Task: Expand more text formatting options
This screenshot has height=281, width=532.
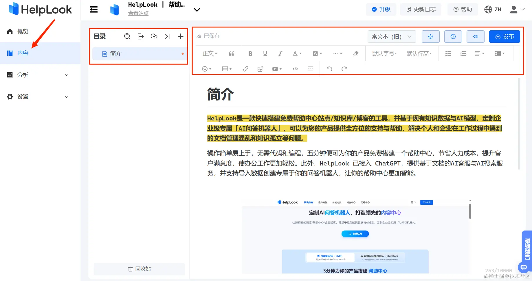Action: (x=337, y=53)
